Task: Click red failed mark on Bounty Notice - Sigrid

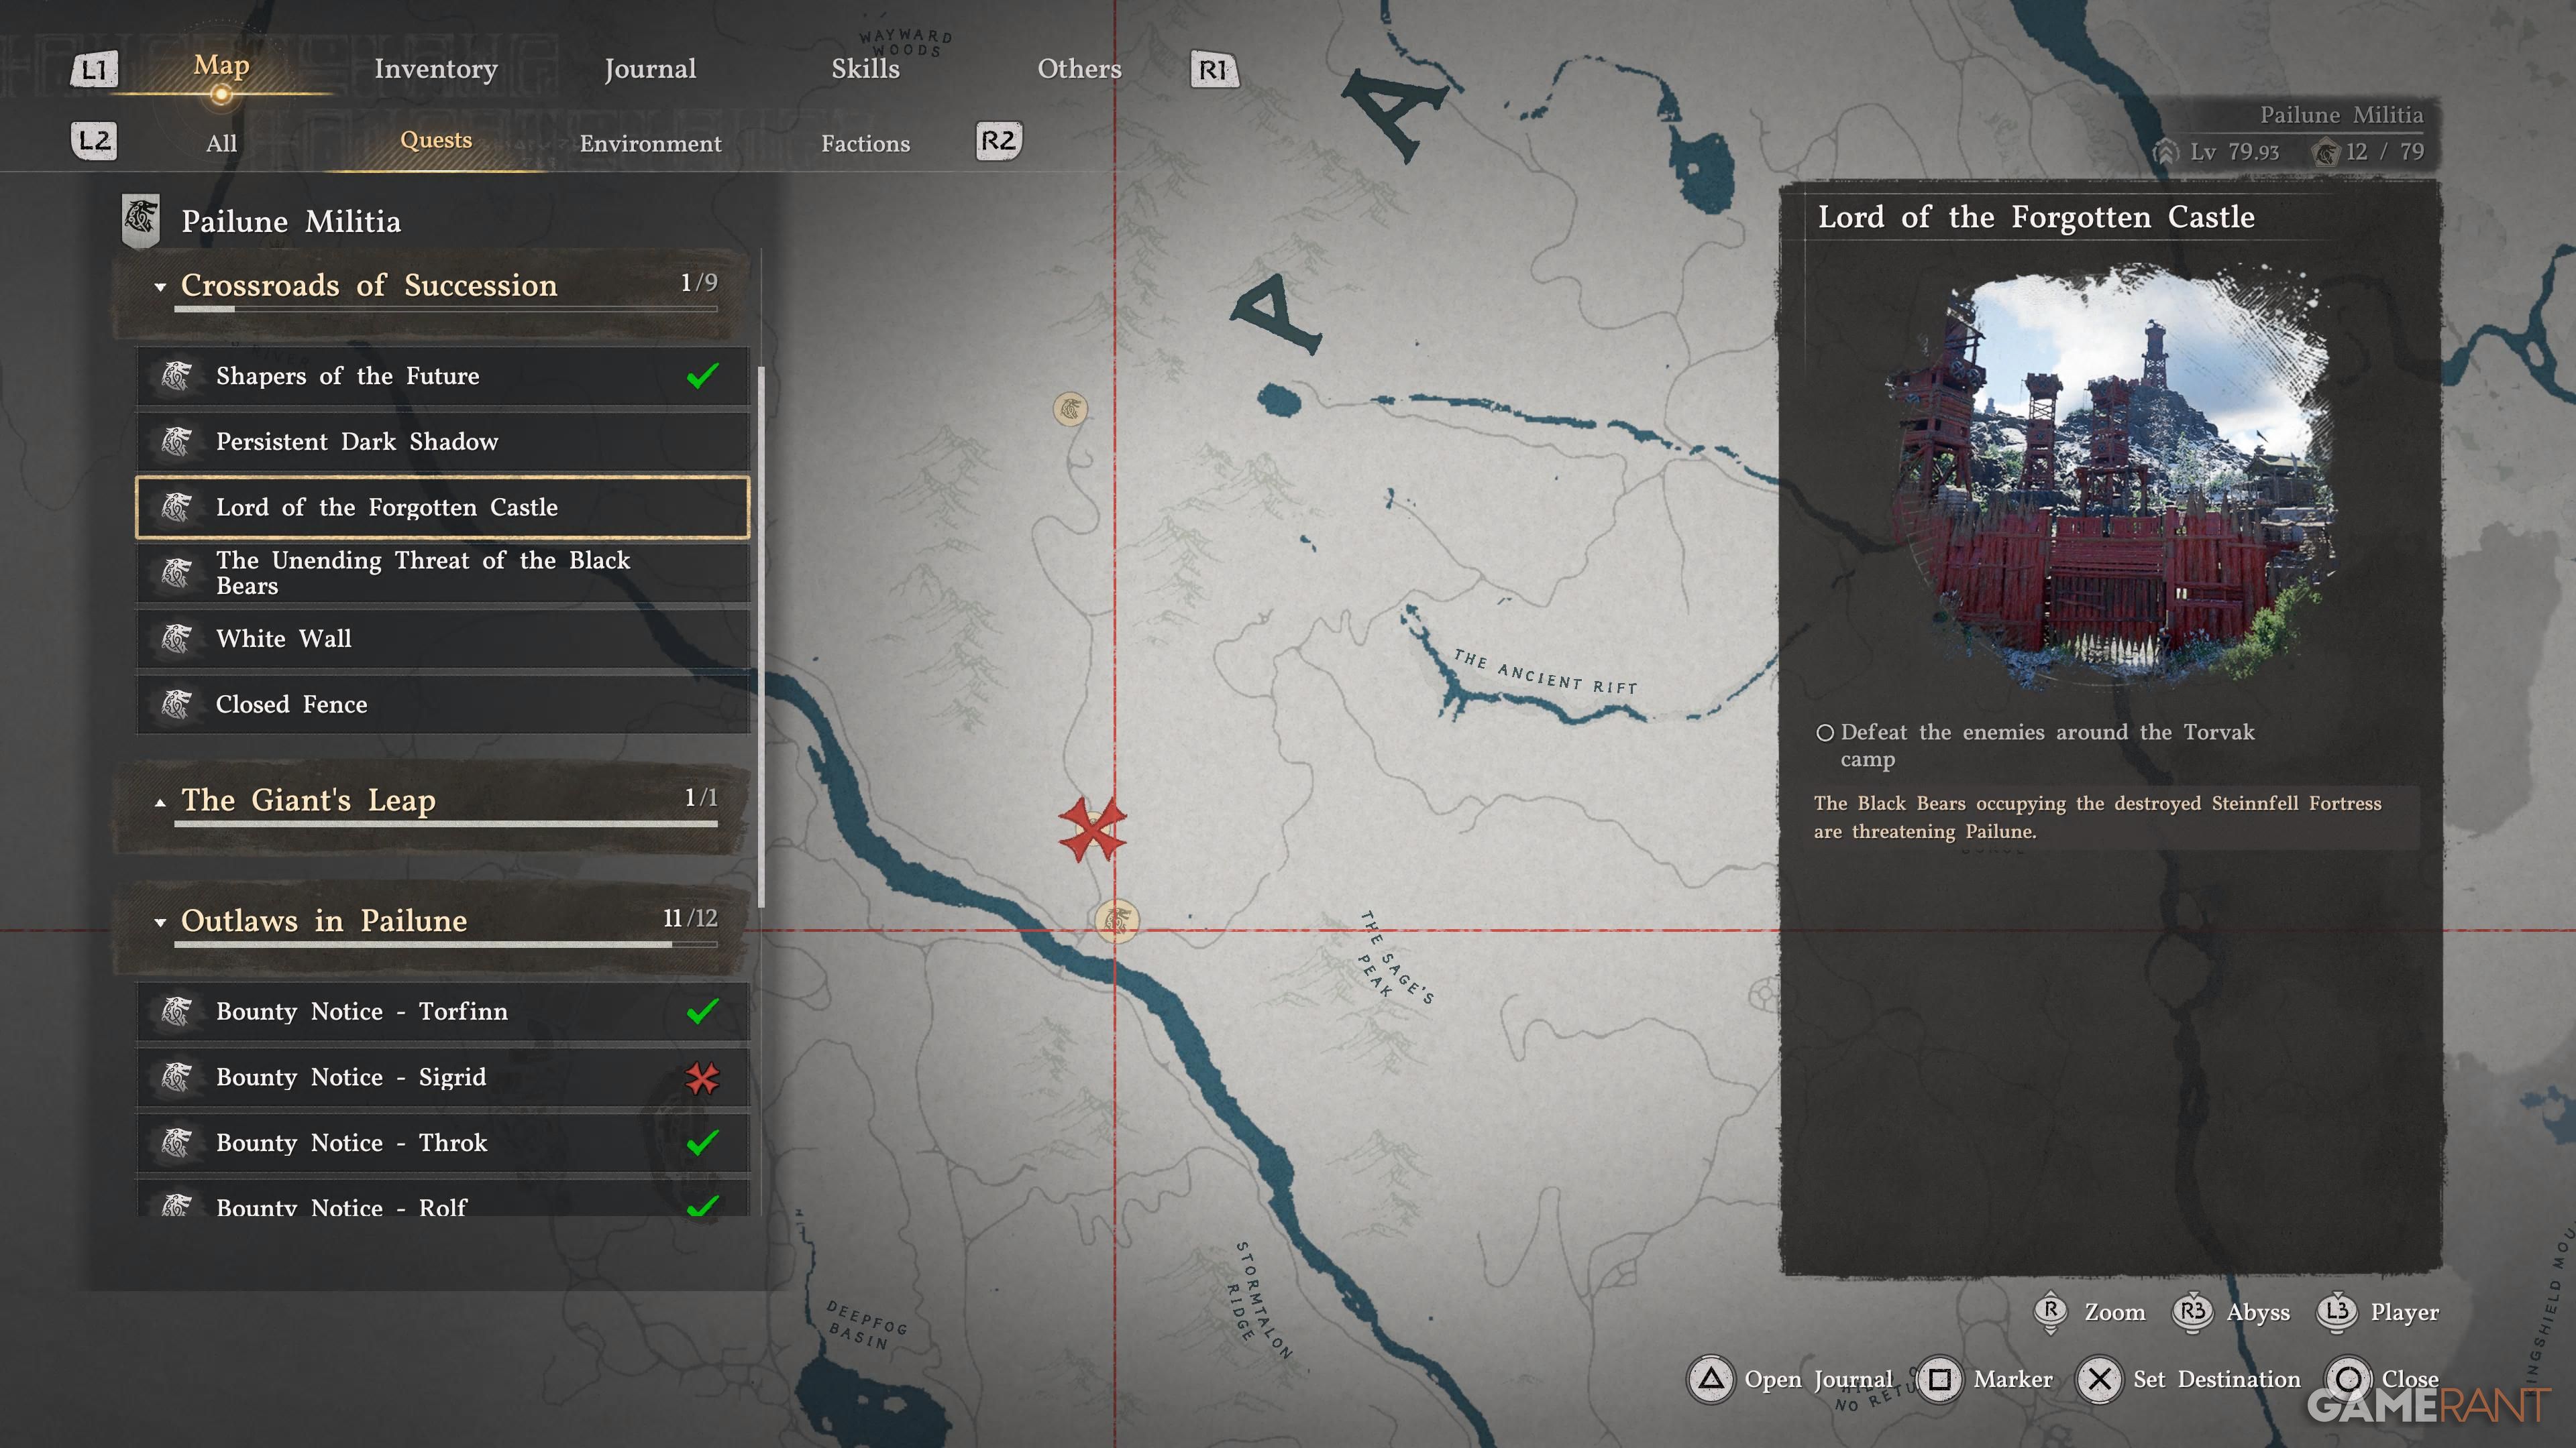Action: [x=702, y=1077]
